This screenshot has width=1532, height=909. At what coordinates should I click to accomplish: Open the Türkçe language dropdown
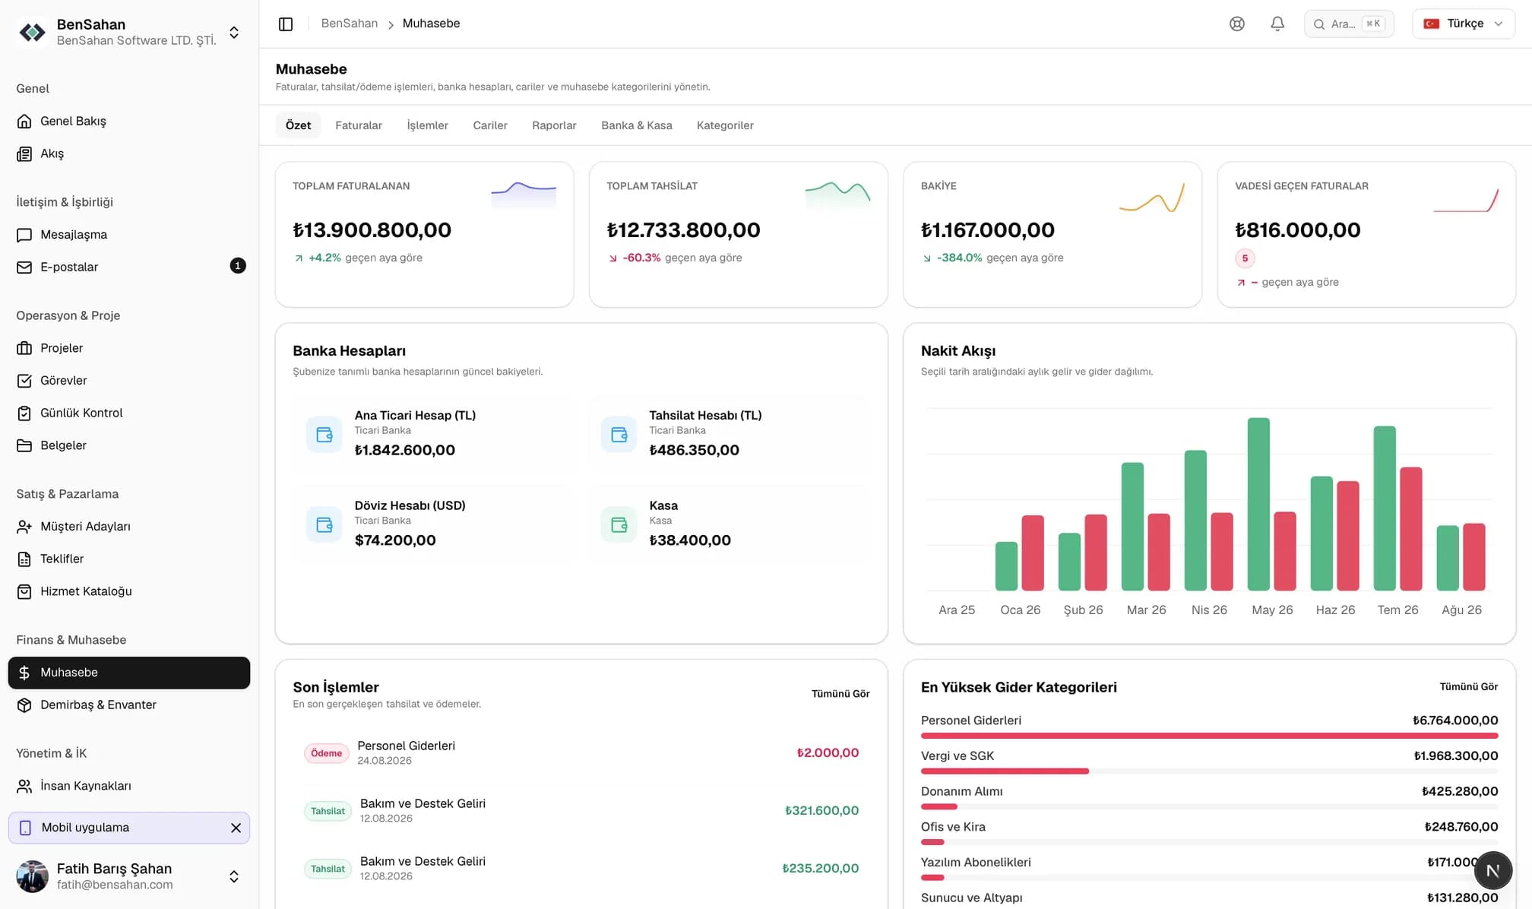(x=1464, y=24)
